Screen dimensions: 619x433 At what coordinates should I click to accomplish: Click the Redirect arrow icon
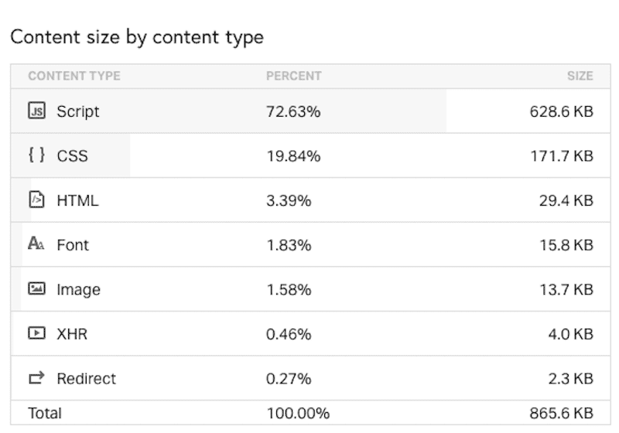coord(36,378)
